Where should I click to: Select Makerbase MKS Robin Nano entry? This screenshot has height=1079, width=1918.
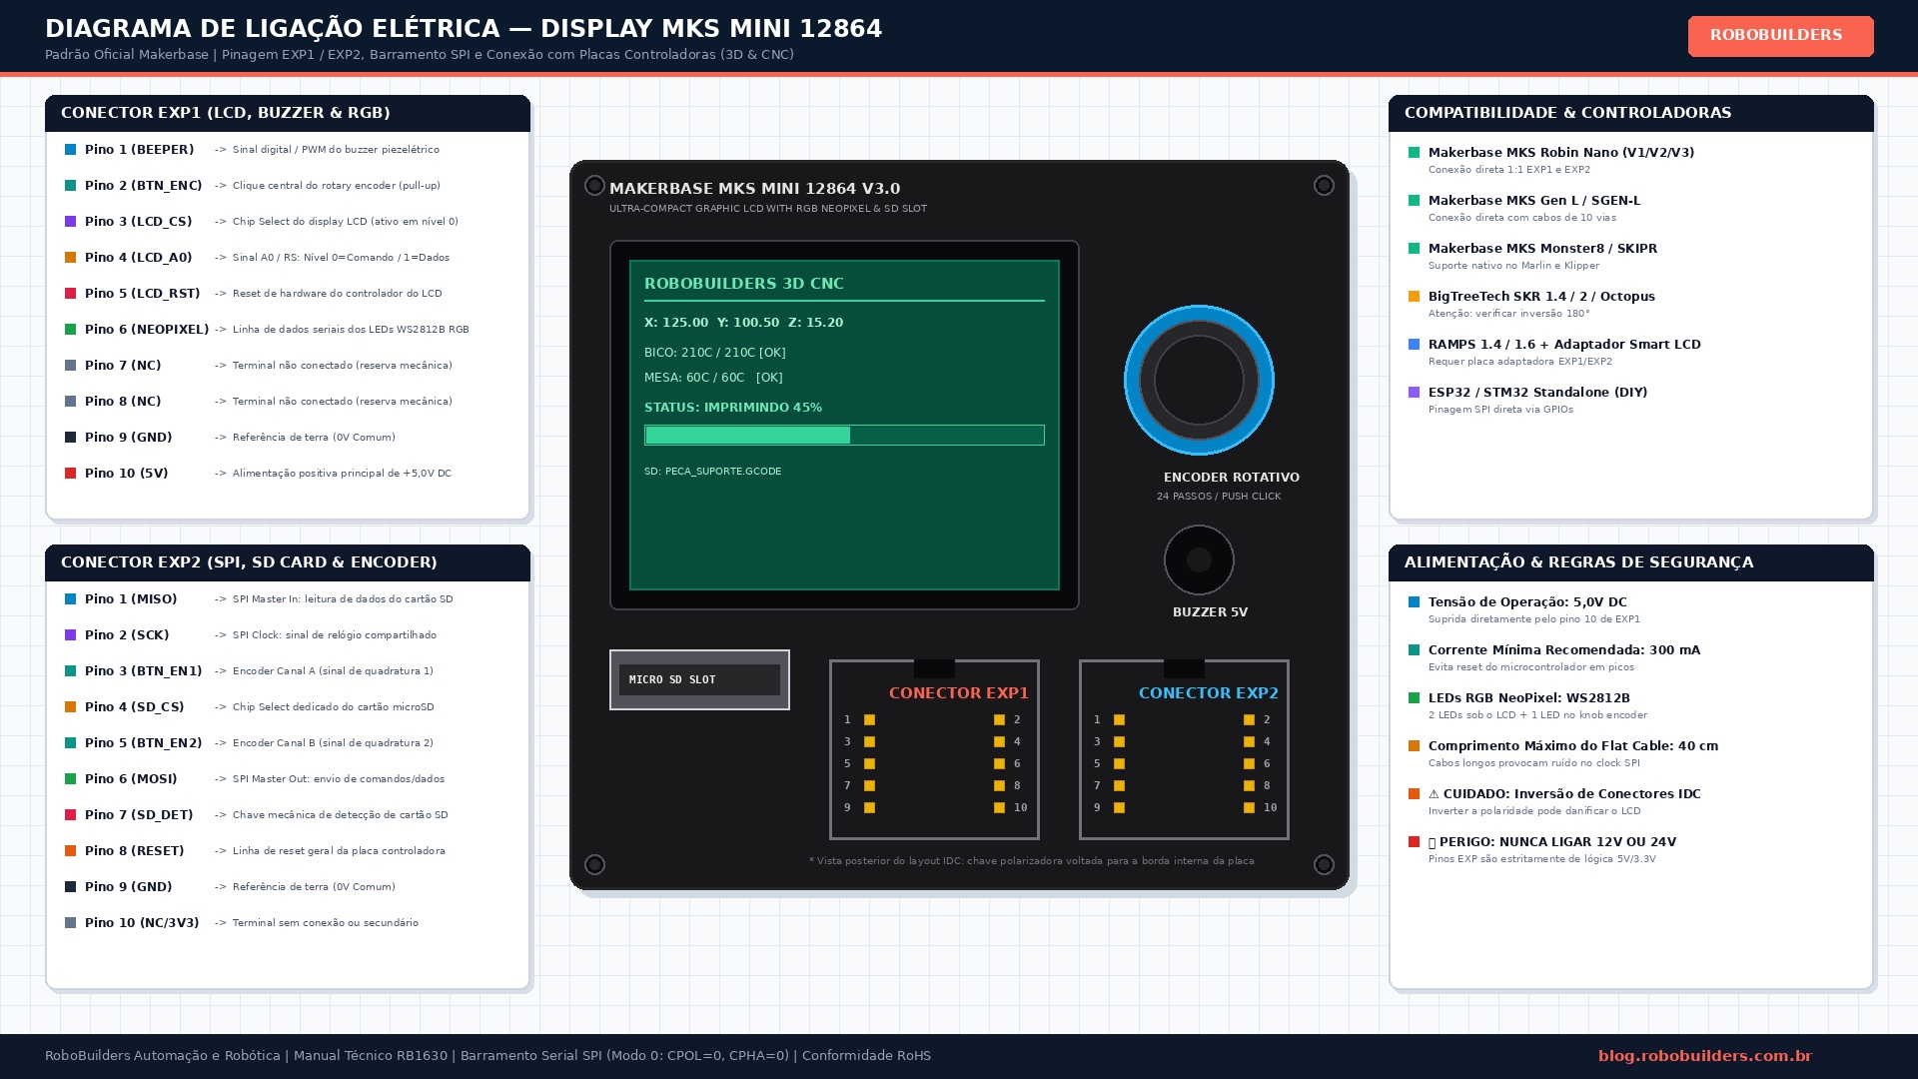(1560, 153)
